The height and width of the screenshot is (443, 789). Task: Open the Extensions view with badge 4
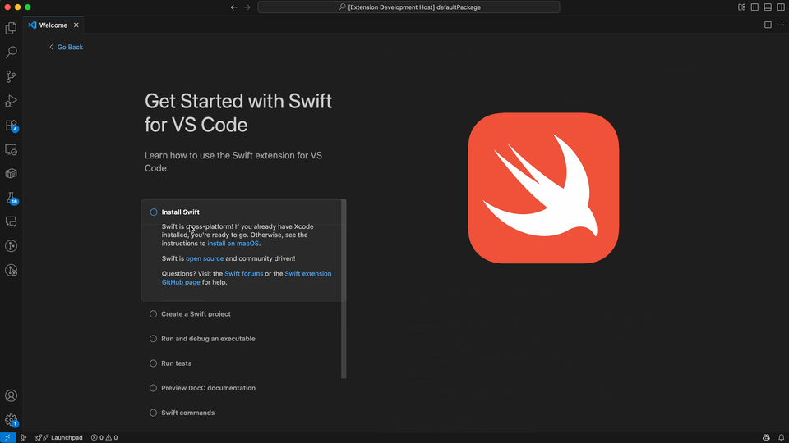[x=11, y=125]
